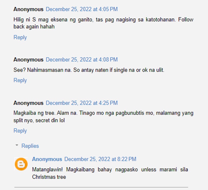Screen dimensions: 208x190
Task: Reply to the 'See? Nahimasmasan na' comment
Action: pos(20,80)
